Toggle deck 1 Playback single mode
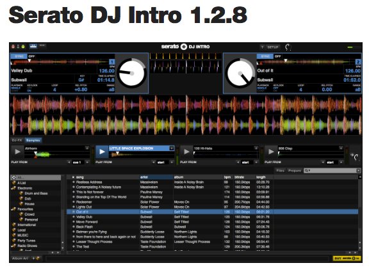Screen dimensions: 369x270 [17, 88]
